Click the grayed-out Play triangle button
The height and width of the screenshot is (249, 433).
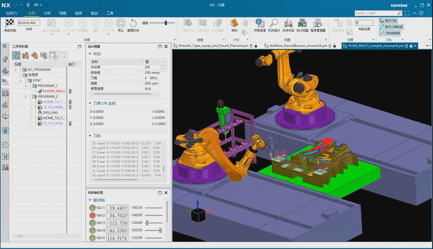point(96,23)
